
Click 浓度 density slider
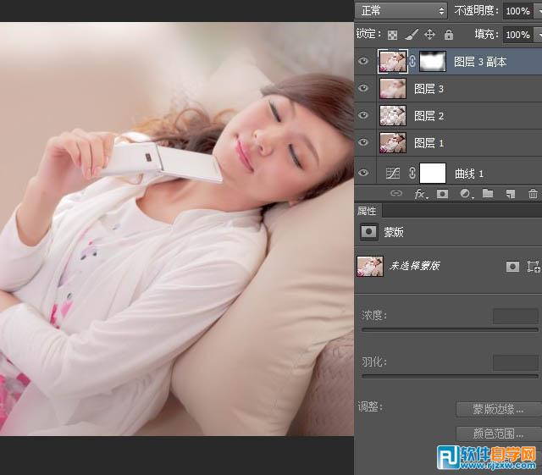pos(450,330)
